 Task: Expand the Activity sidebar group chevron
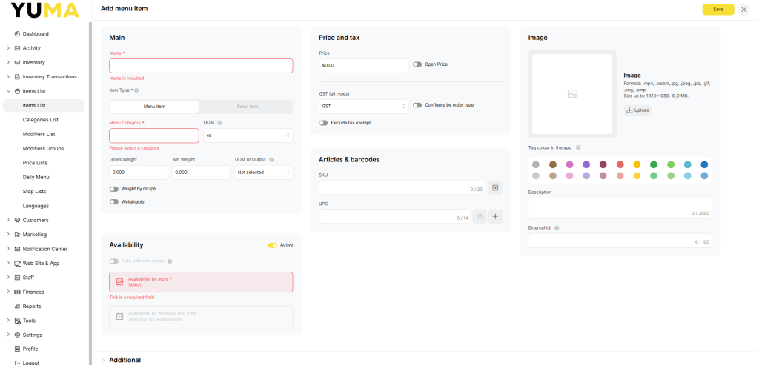click(8, 48)
